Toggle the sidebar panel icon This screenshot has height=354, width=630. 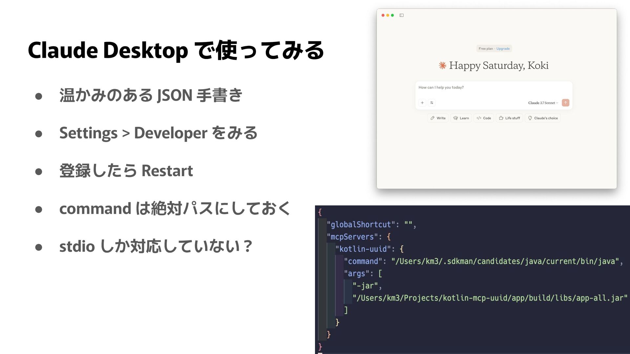pos(401,15)
